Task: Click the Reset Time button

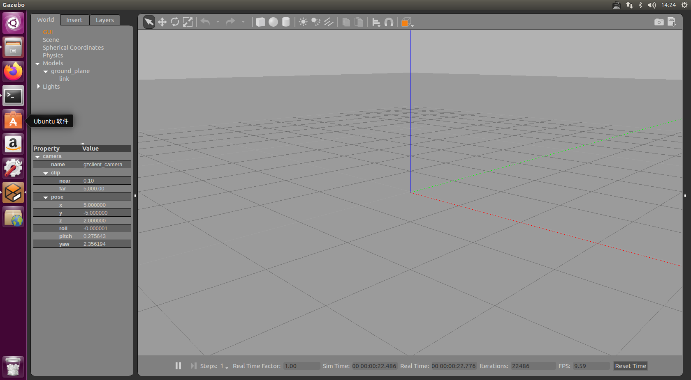Action: [631, 366]
